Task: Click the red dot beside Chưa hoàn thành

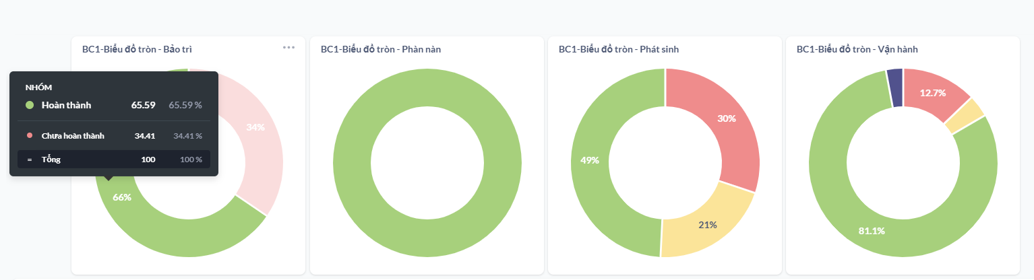Action: [x=30, y=136]
